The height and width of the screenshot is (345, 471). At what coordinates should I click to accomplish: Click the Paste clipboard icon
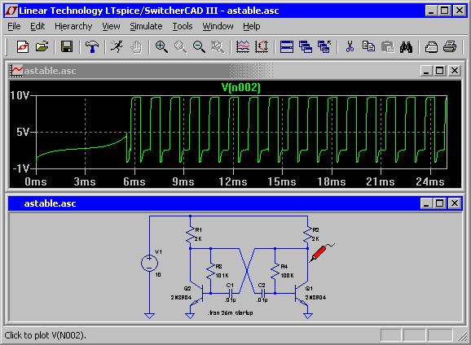[388, 47]
